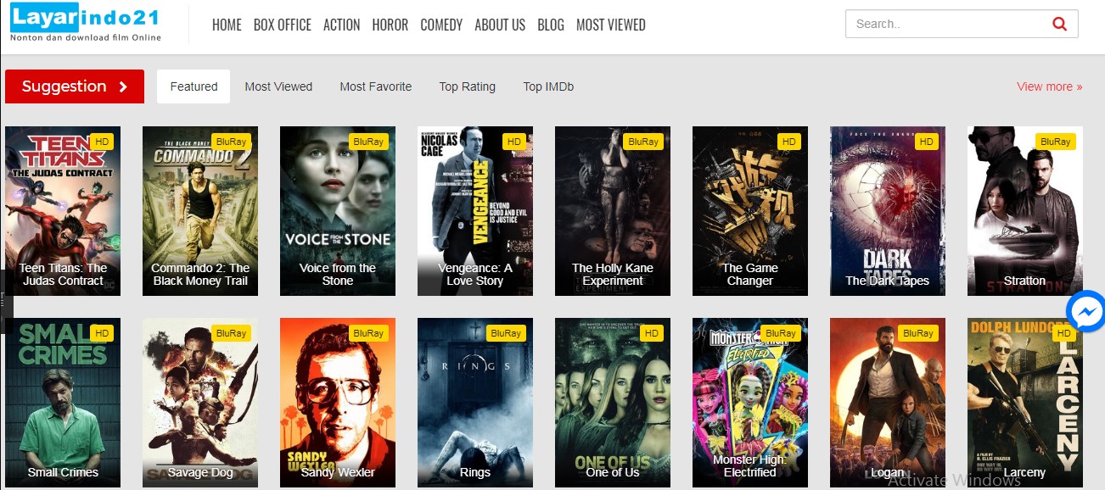
Task: Click the BluRay badge on Logan
Action: pos(918,333)
